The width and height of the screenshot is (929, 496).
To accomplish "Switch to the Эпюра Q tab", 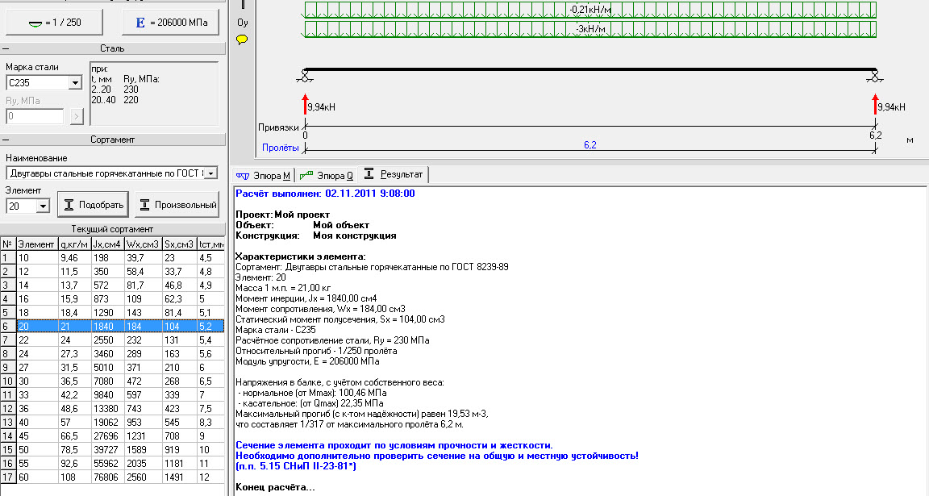I will (327, 175).
